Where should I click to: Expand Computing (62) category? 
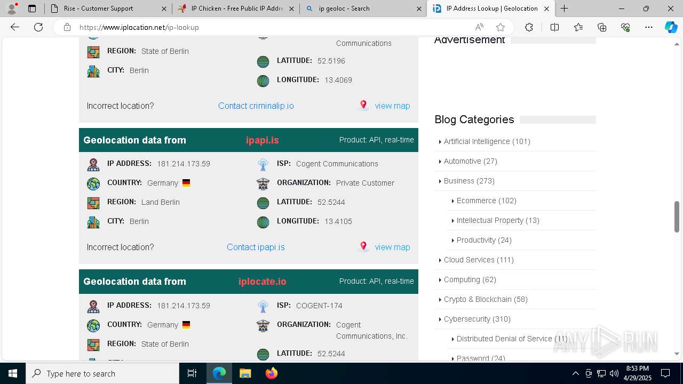470,279
